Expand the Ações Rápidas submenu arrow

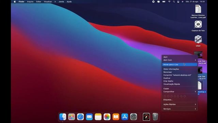click(195, 104)
